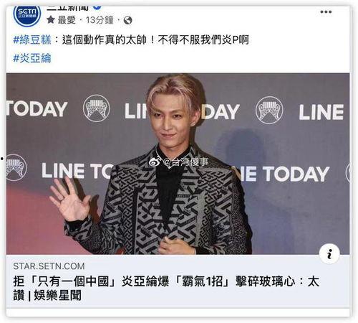Image resolution: width=358 pixels, height=323 pixels.
Task: Open the #炎亞綸 hashtag
Action: pyautogui.click(x=32, y=58)
